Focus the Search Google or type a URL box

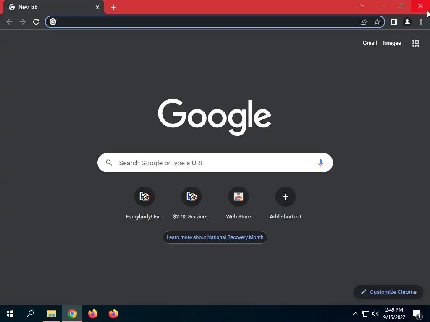tap(215, 163)
